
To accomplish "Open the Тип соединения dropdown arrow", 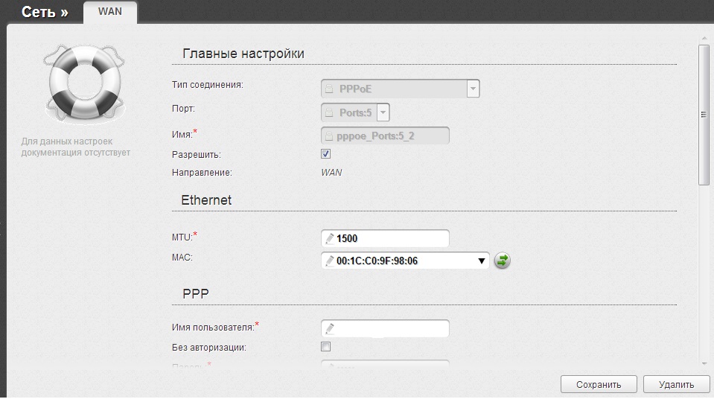I will (x=472, y=89).
